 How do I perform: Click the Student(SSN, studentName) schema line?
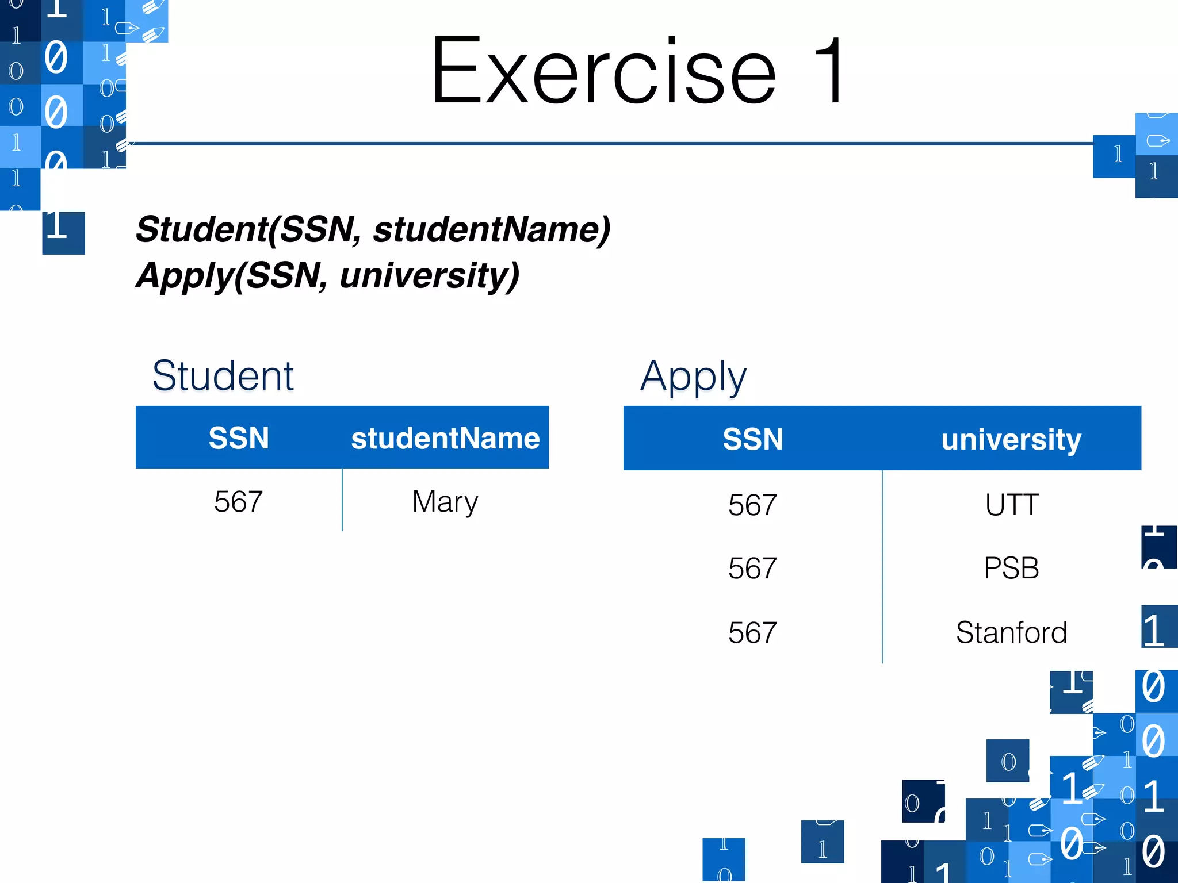pyautogui.click(x=373, y=229)
